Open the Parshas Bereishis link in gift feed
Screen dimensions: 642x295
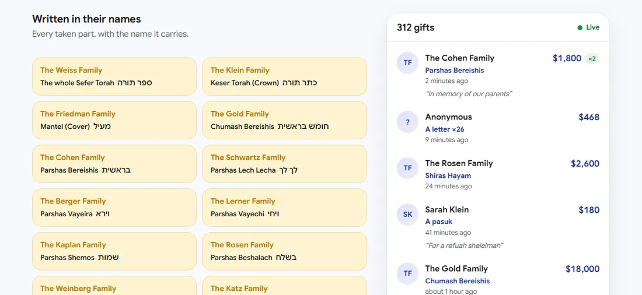pyautogui.click(x=455, y=71)
